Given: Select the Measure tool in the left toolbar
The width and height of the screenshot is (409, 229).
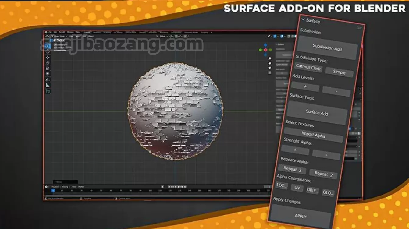Looking at the screenshot, I should coord(48,85).
